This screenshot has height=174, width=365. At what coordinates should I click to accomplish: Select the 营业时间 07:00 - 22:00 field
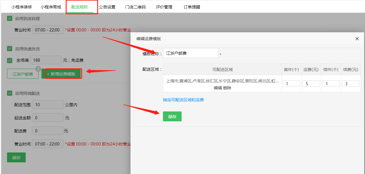pyautogui.click(x=48, y=29)
